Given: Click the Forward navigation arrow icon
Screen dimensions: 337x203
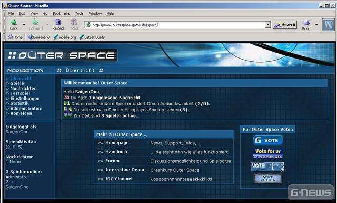Looking at the screenshot, I should point(35,22).
